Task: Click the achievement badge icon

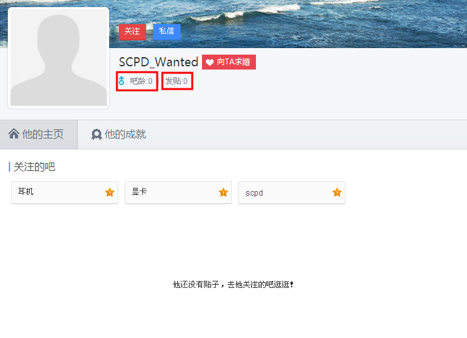Action: tap(96, 135)
